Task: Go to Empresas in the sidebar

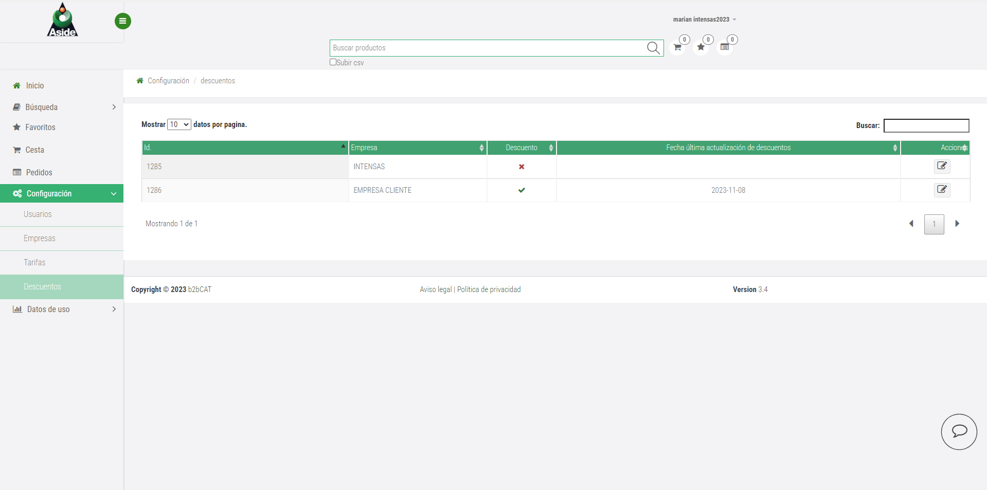Action: (39, 238)
